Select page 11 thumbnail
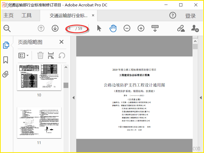 [x=39, y=123]
